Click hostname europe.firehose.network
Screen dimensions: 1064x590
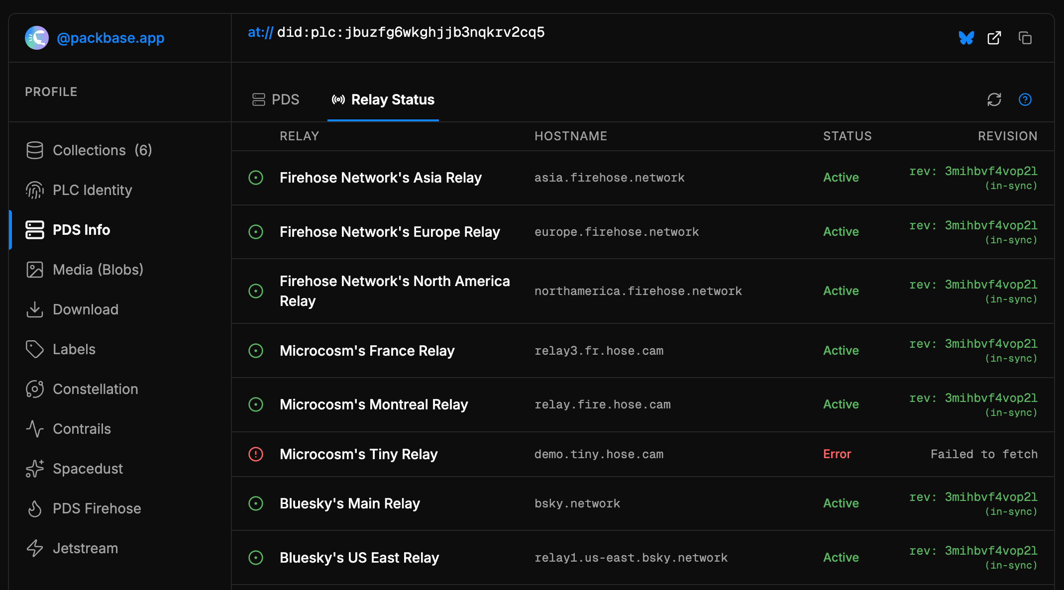point(617,232)
